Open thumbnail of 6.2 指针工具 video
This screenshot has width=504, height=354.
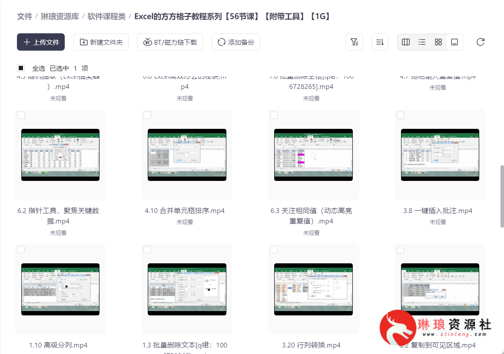click(x=60, y=155)
